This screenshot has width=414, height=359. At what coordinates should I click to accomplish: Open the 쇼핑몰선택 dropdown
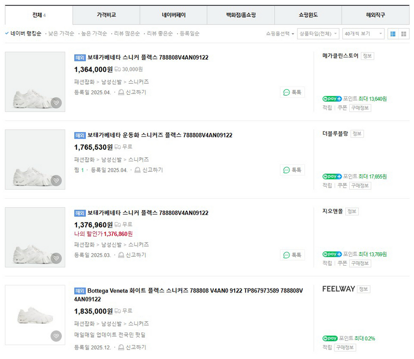(x=280, y=34)
